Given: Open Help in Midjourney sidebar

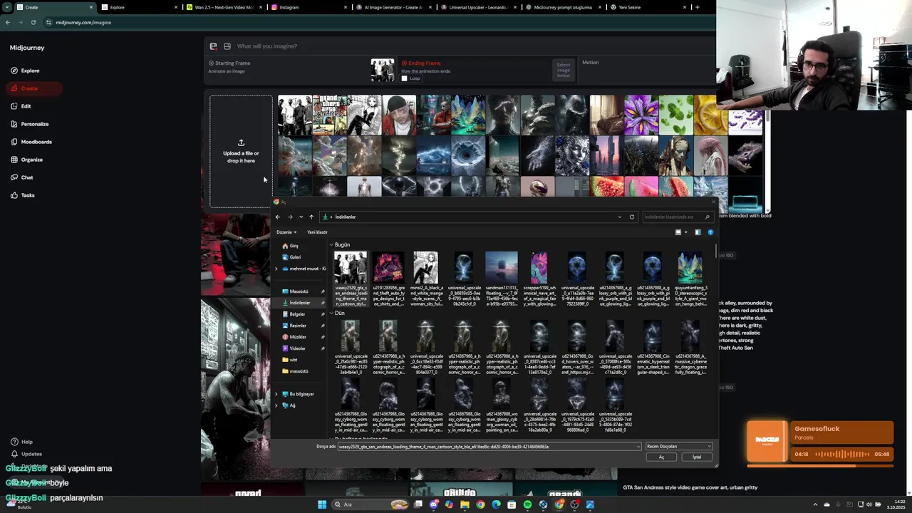Looking at the screenshot, I should pyautogui.click(x=22, y=442).
